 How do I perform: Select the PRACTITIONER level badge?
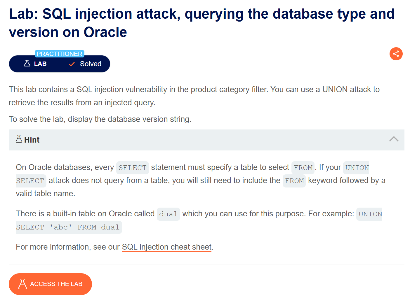[60, 54]
